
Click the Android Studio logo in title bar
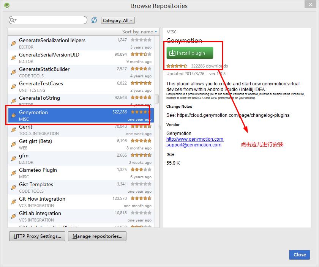7,5
